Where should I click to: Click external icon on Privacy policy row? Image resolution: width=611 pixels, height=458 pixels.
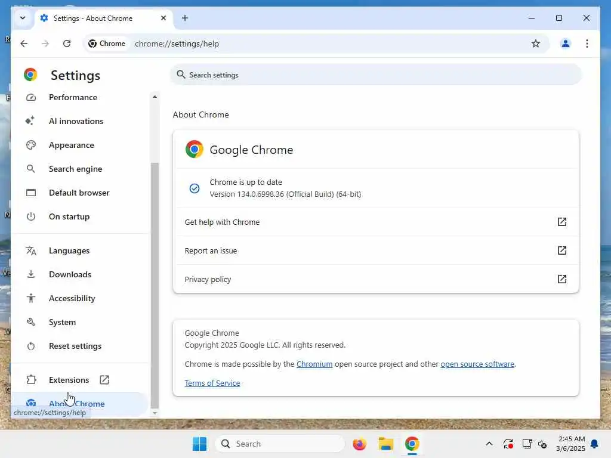click(561, 279)
